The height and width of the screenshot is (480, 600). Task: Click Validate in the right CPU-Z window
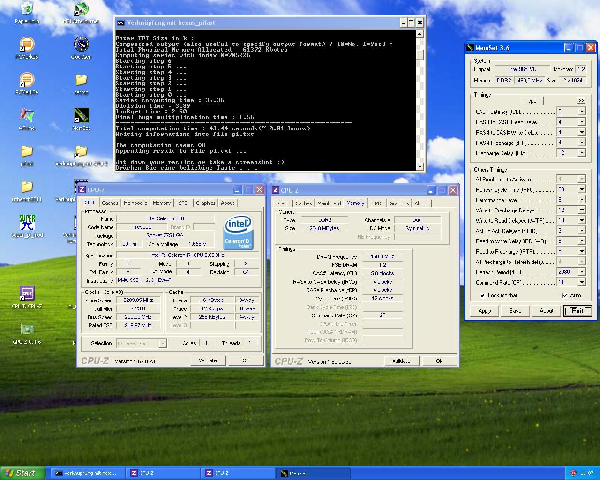[401, 361]
